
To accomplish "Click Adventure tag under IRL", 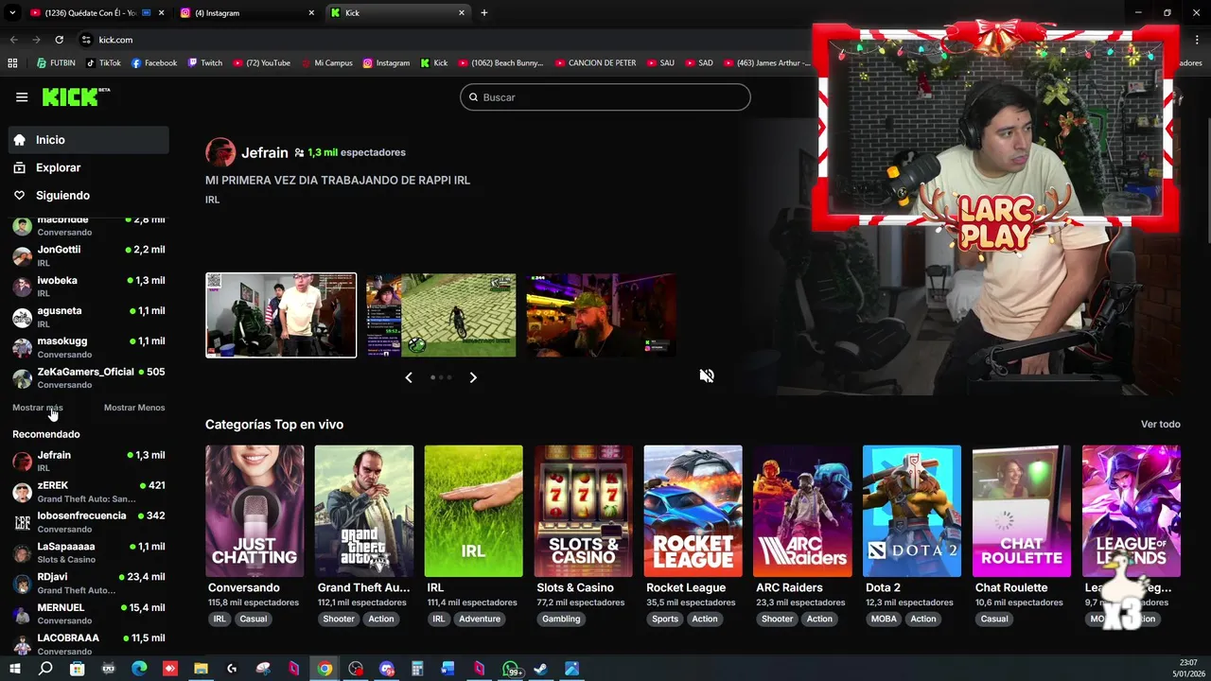I will (x=480, y=619).
